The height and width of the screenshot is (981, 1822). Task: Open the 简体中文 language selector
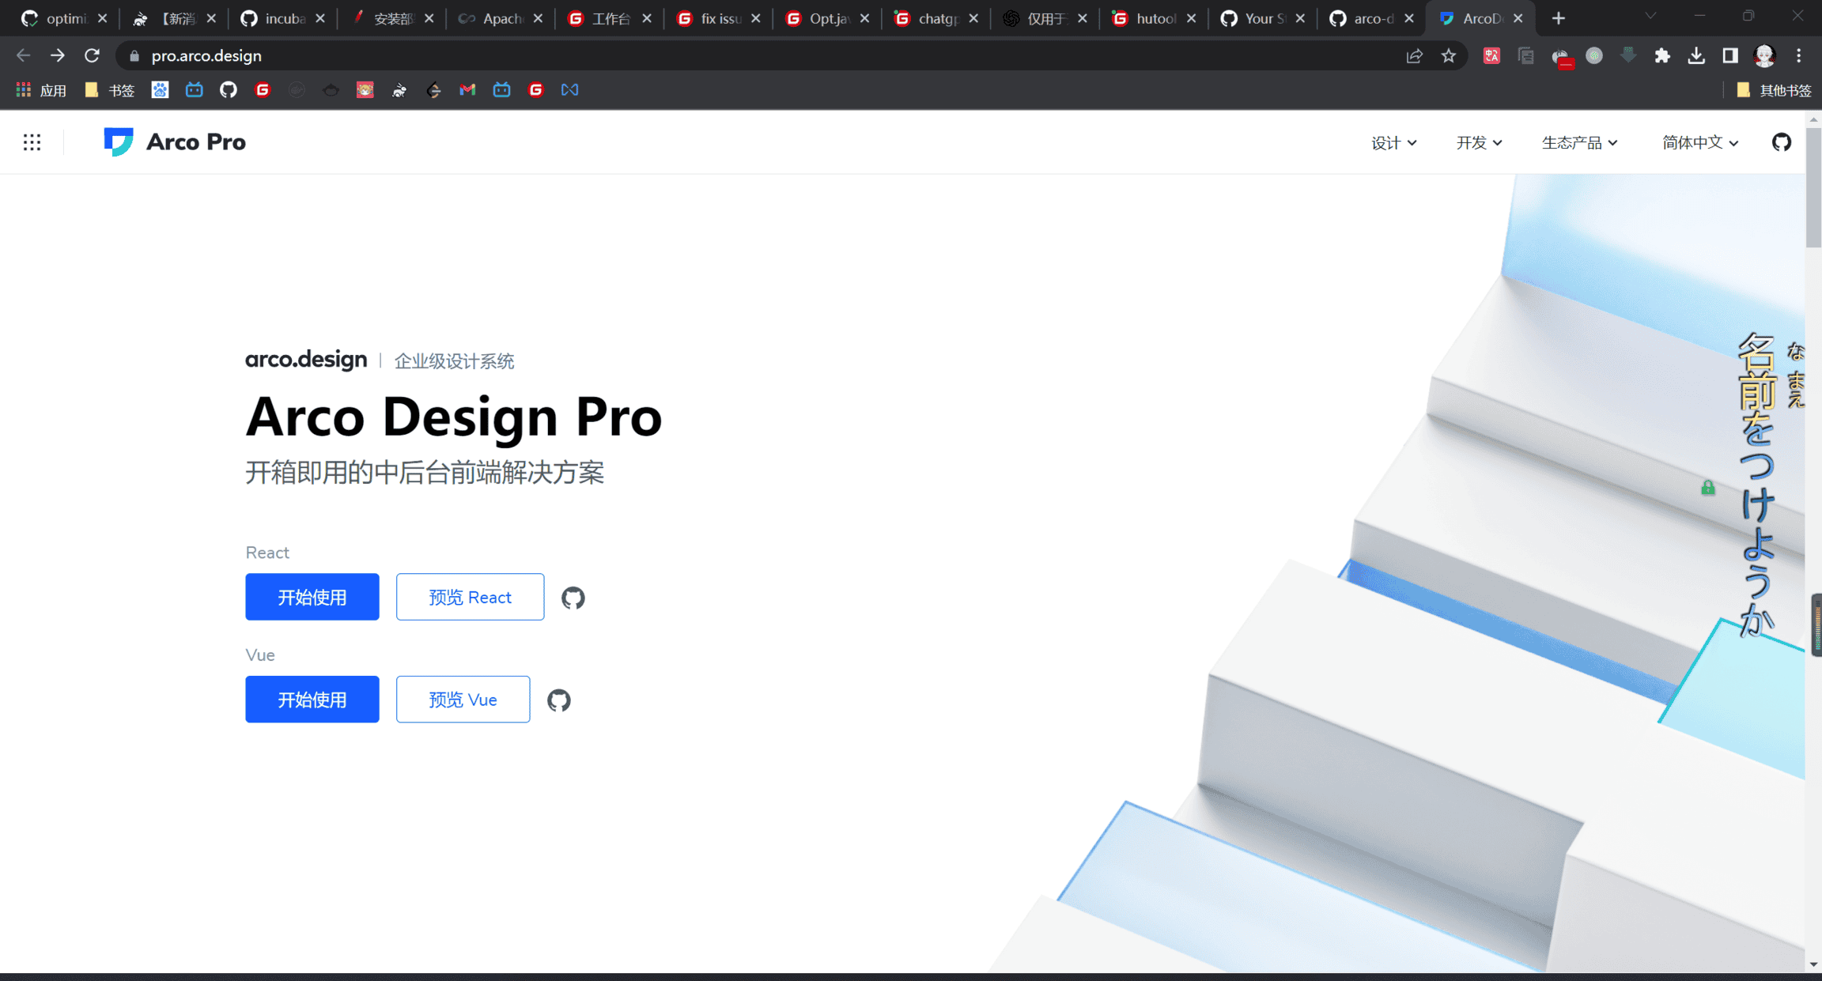pyautogui.click(x=1699, y=143)
